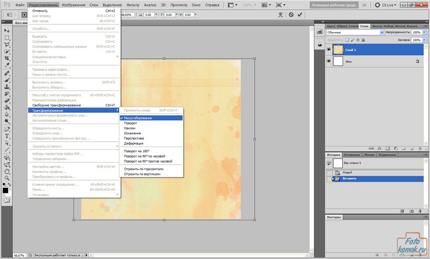
Task: Select the Zoom magnifier tool
Action: click(7, 178)
